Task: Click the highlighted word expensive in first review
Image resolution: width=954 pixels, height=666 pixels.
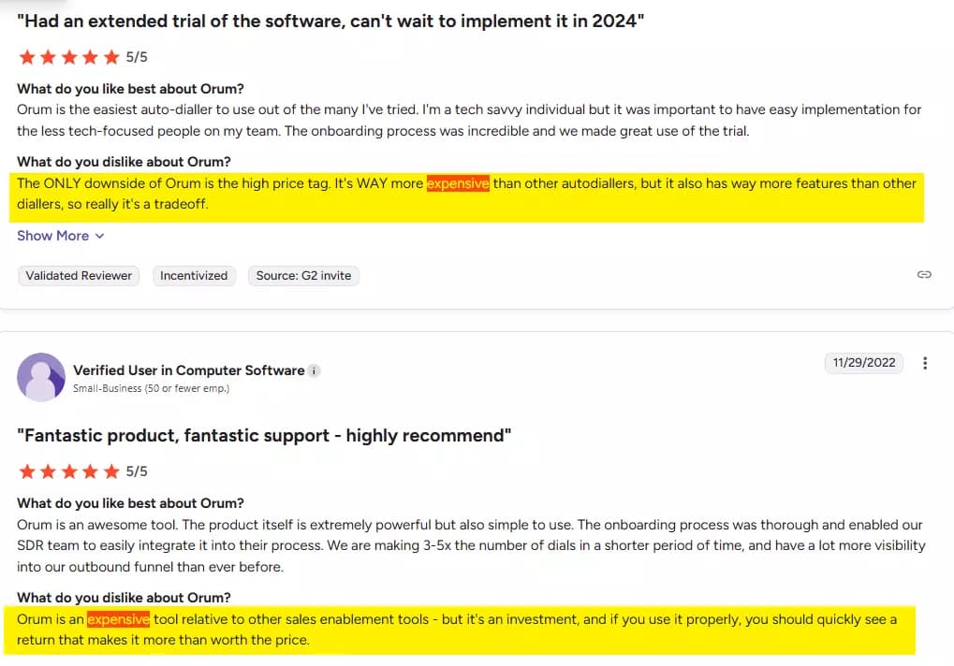Action: click(458, 183)
